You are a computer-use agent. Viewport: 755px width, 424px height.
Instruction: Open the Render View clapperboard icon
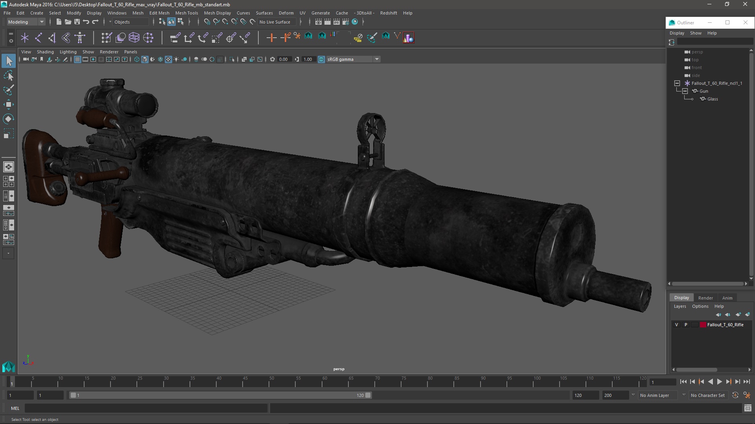coord(319,22)
